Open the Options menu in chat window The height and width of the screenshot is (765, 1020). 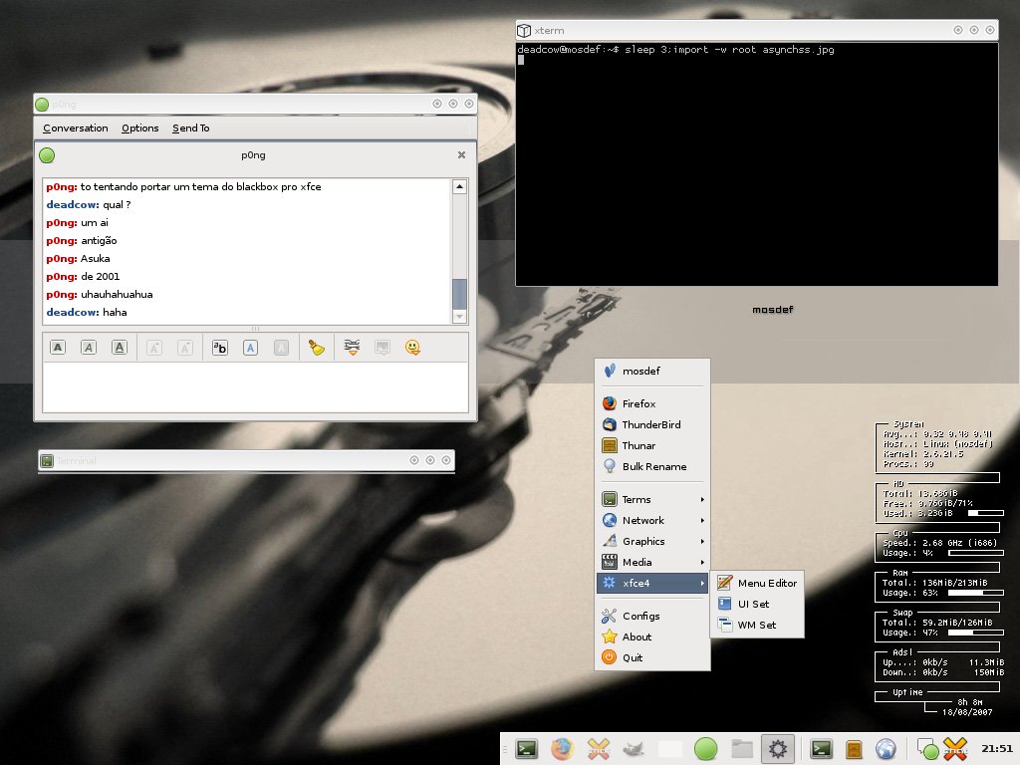click(x=139, y=128)
